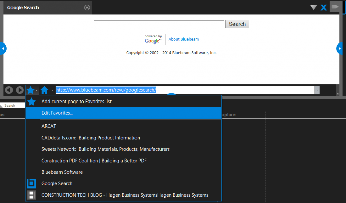Screen dimensions: 346x203
Task: Select Add current page to Favorites list
Action: [x=76, y=101]
